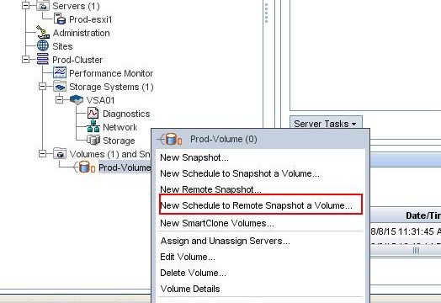
Task: Select Storage label under VSA01
Action: (119, 141)
